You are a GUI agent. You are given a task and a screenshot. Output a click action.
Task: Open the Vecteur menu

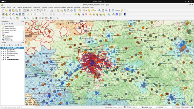click(44, 7)
